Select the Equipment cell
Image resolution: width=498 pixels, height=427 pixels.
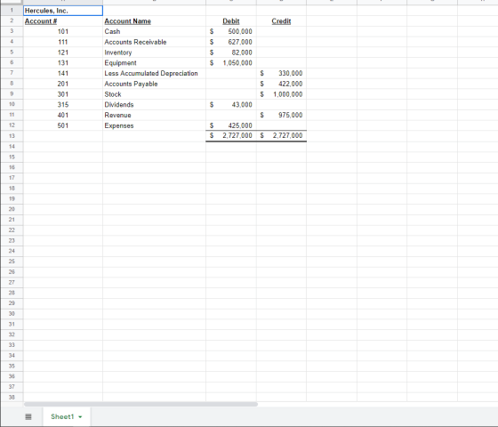click(154, 63)
